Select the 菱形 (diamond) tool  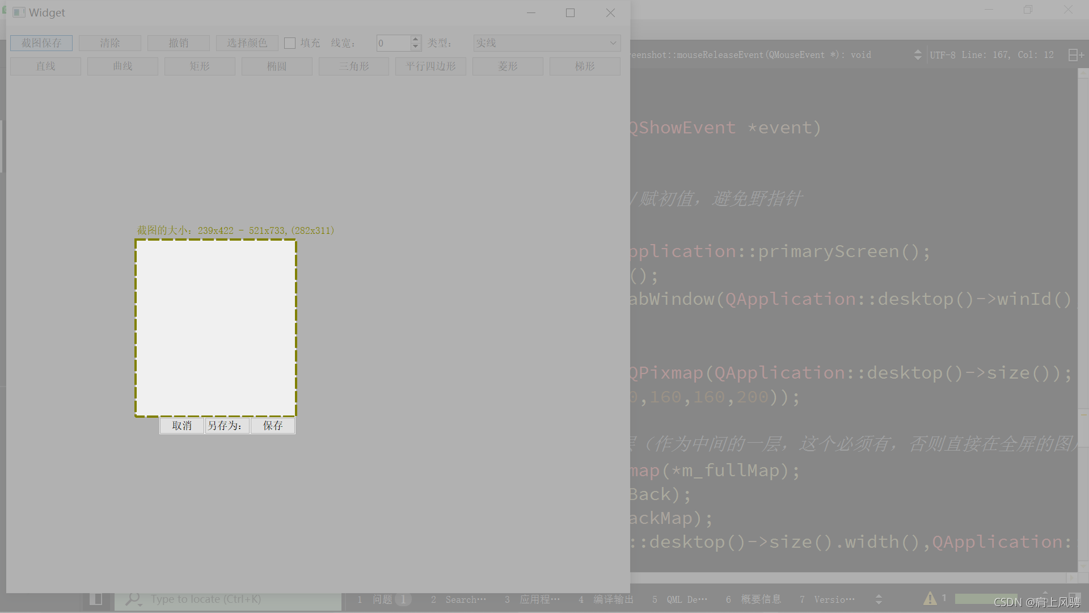click(507, 66)
